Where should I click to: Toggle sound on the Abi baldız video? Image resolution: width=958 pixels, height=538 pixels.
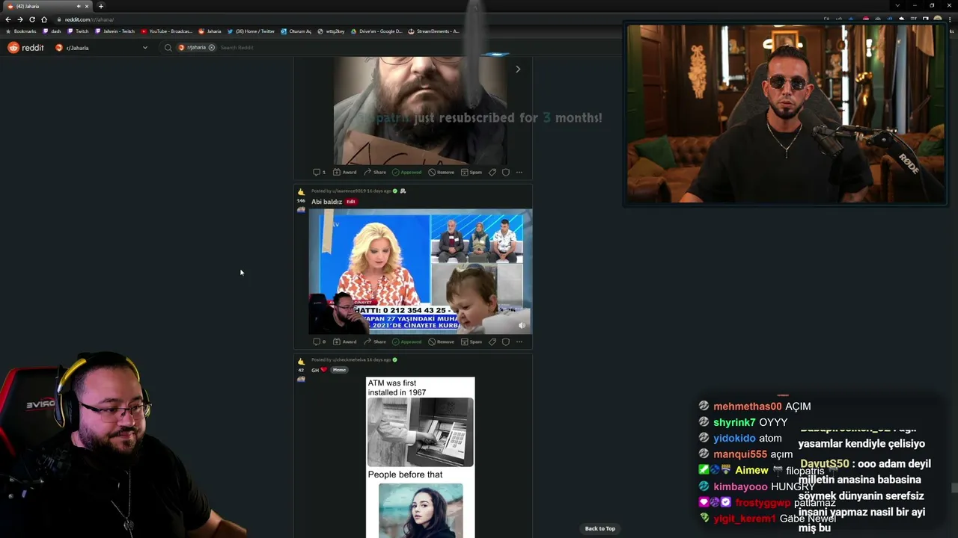(522, 325)
